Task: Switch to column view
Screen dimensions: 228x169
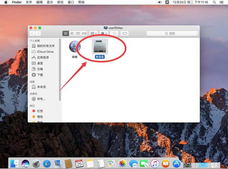Action: click(78, 33)
